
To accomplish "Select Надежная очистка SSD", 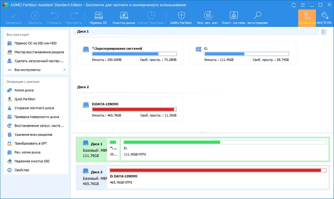I will (32, 161).
